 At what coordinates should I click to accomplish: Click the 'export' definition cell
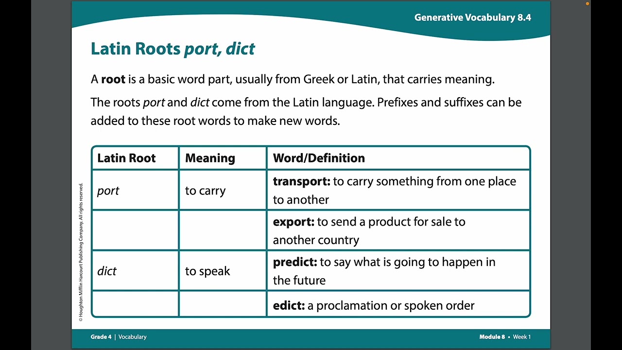398,230
